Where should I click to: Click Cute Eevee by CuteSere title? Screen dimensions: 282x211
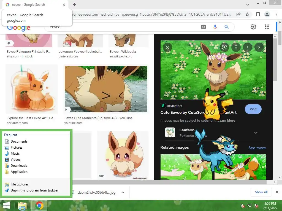tap(198, 112)
